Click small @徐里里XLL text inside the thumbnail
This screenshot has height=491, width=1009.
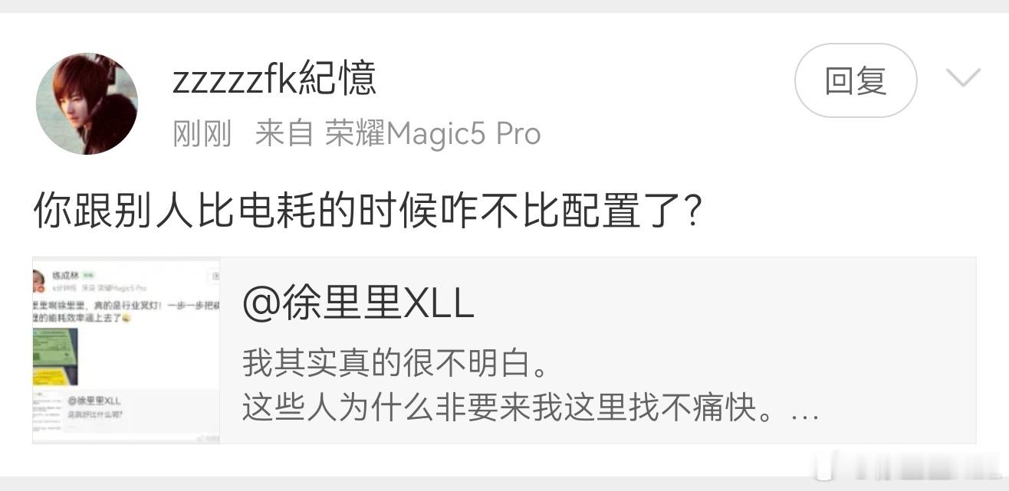coord(94,401)
